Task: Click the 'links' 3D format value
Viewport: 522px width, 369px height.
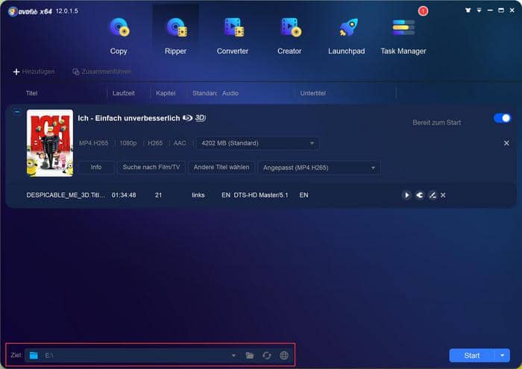Action: [198, 195]
